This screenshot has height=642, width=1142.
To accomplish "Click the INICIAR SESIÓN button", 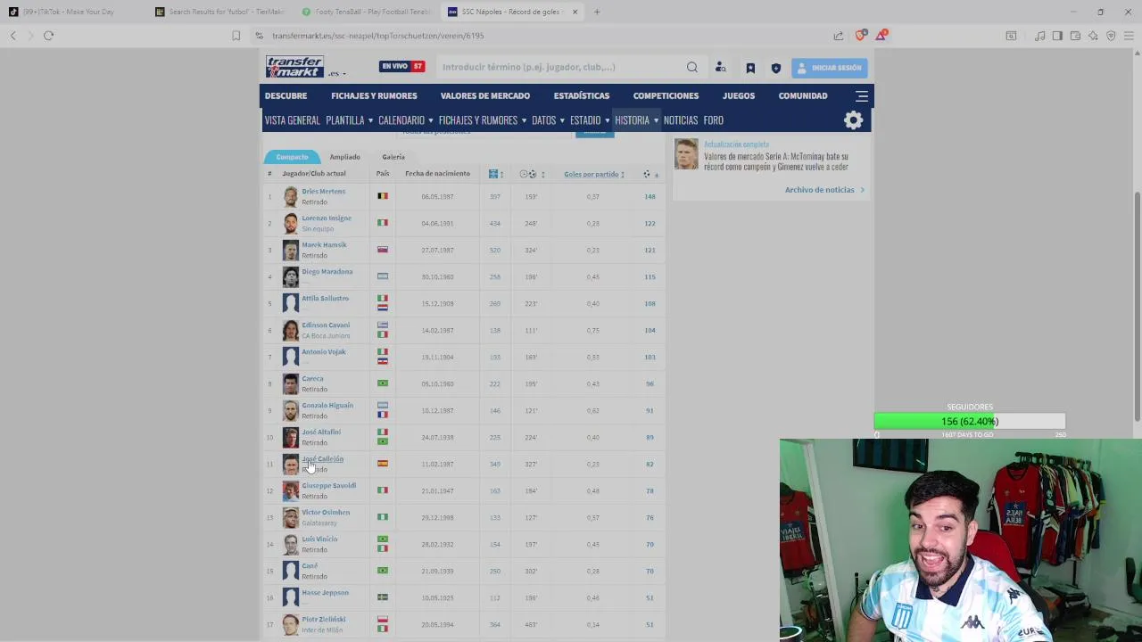I will pyautogui.click(x=829, y=68).
